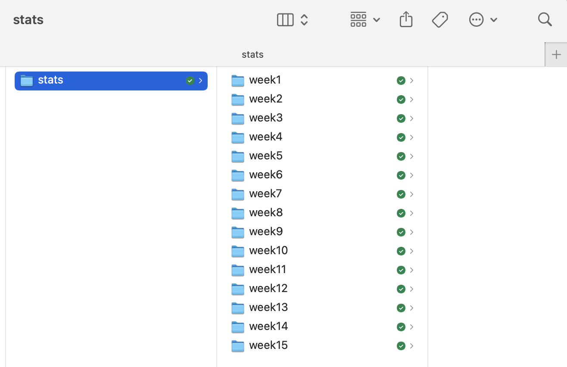Click the week12 folder icon
567x367 pixels.
(x=238, y=289)
